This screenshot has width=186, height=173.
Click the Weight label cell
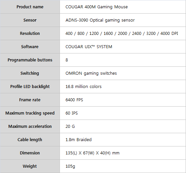[30, 166]
